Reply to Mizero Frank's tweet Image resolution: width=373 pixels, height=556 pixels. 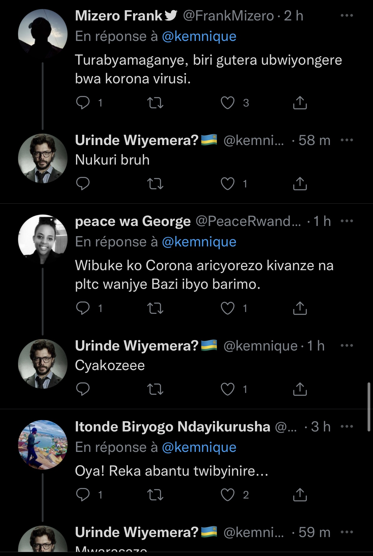(x=83, y=103)
